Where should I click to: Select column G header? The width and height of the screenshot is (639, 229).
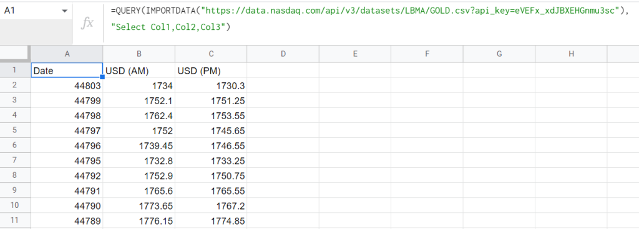pos(499,54)
